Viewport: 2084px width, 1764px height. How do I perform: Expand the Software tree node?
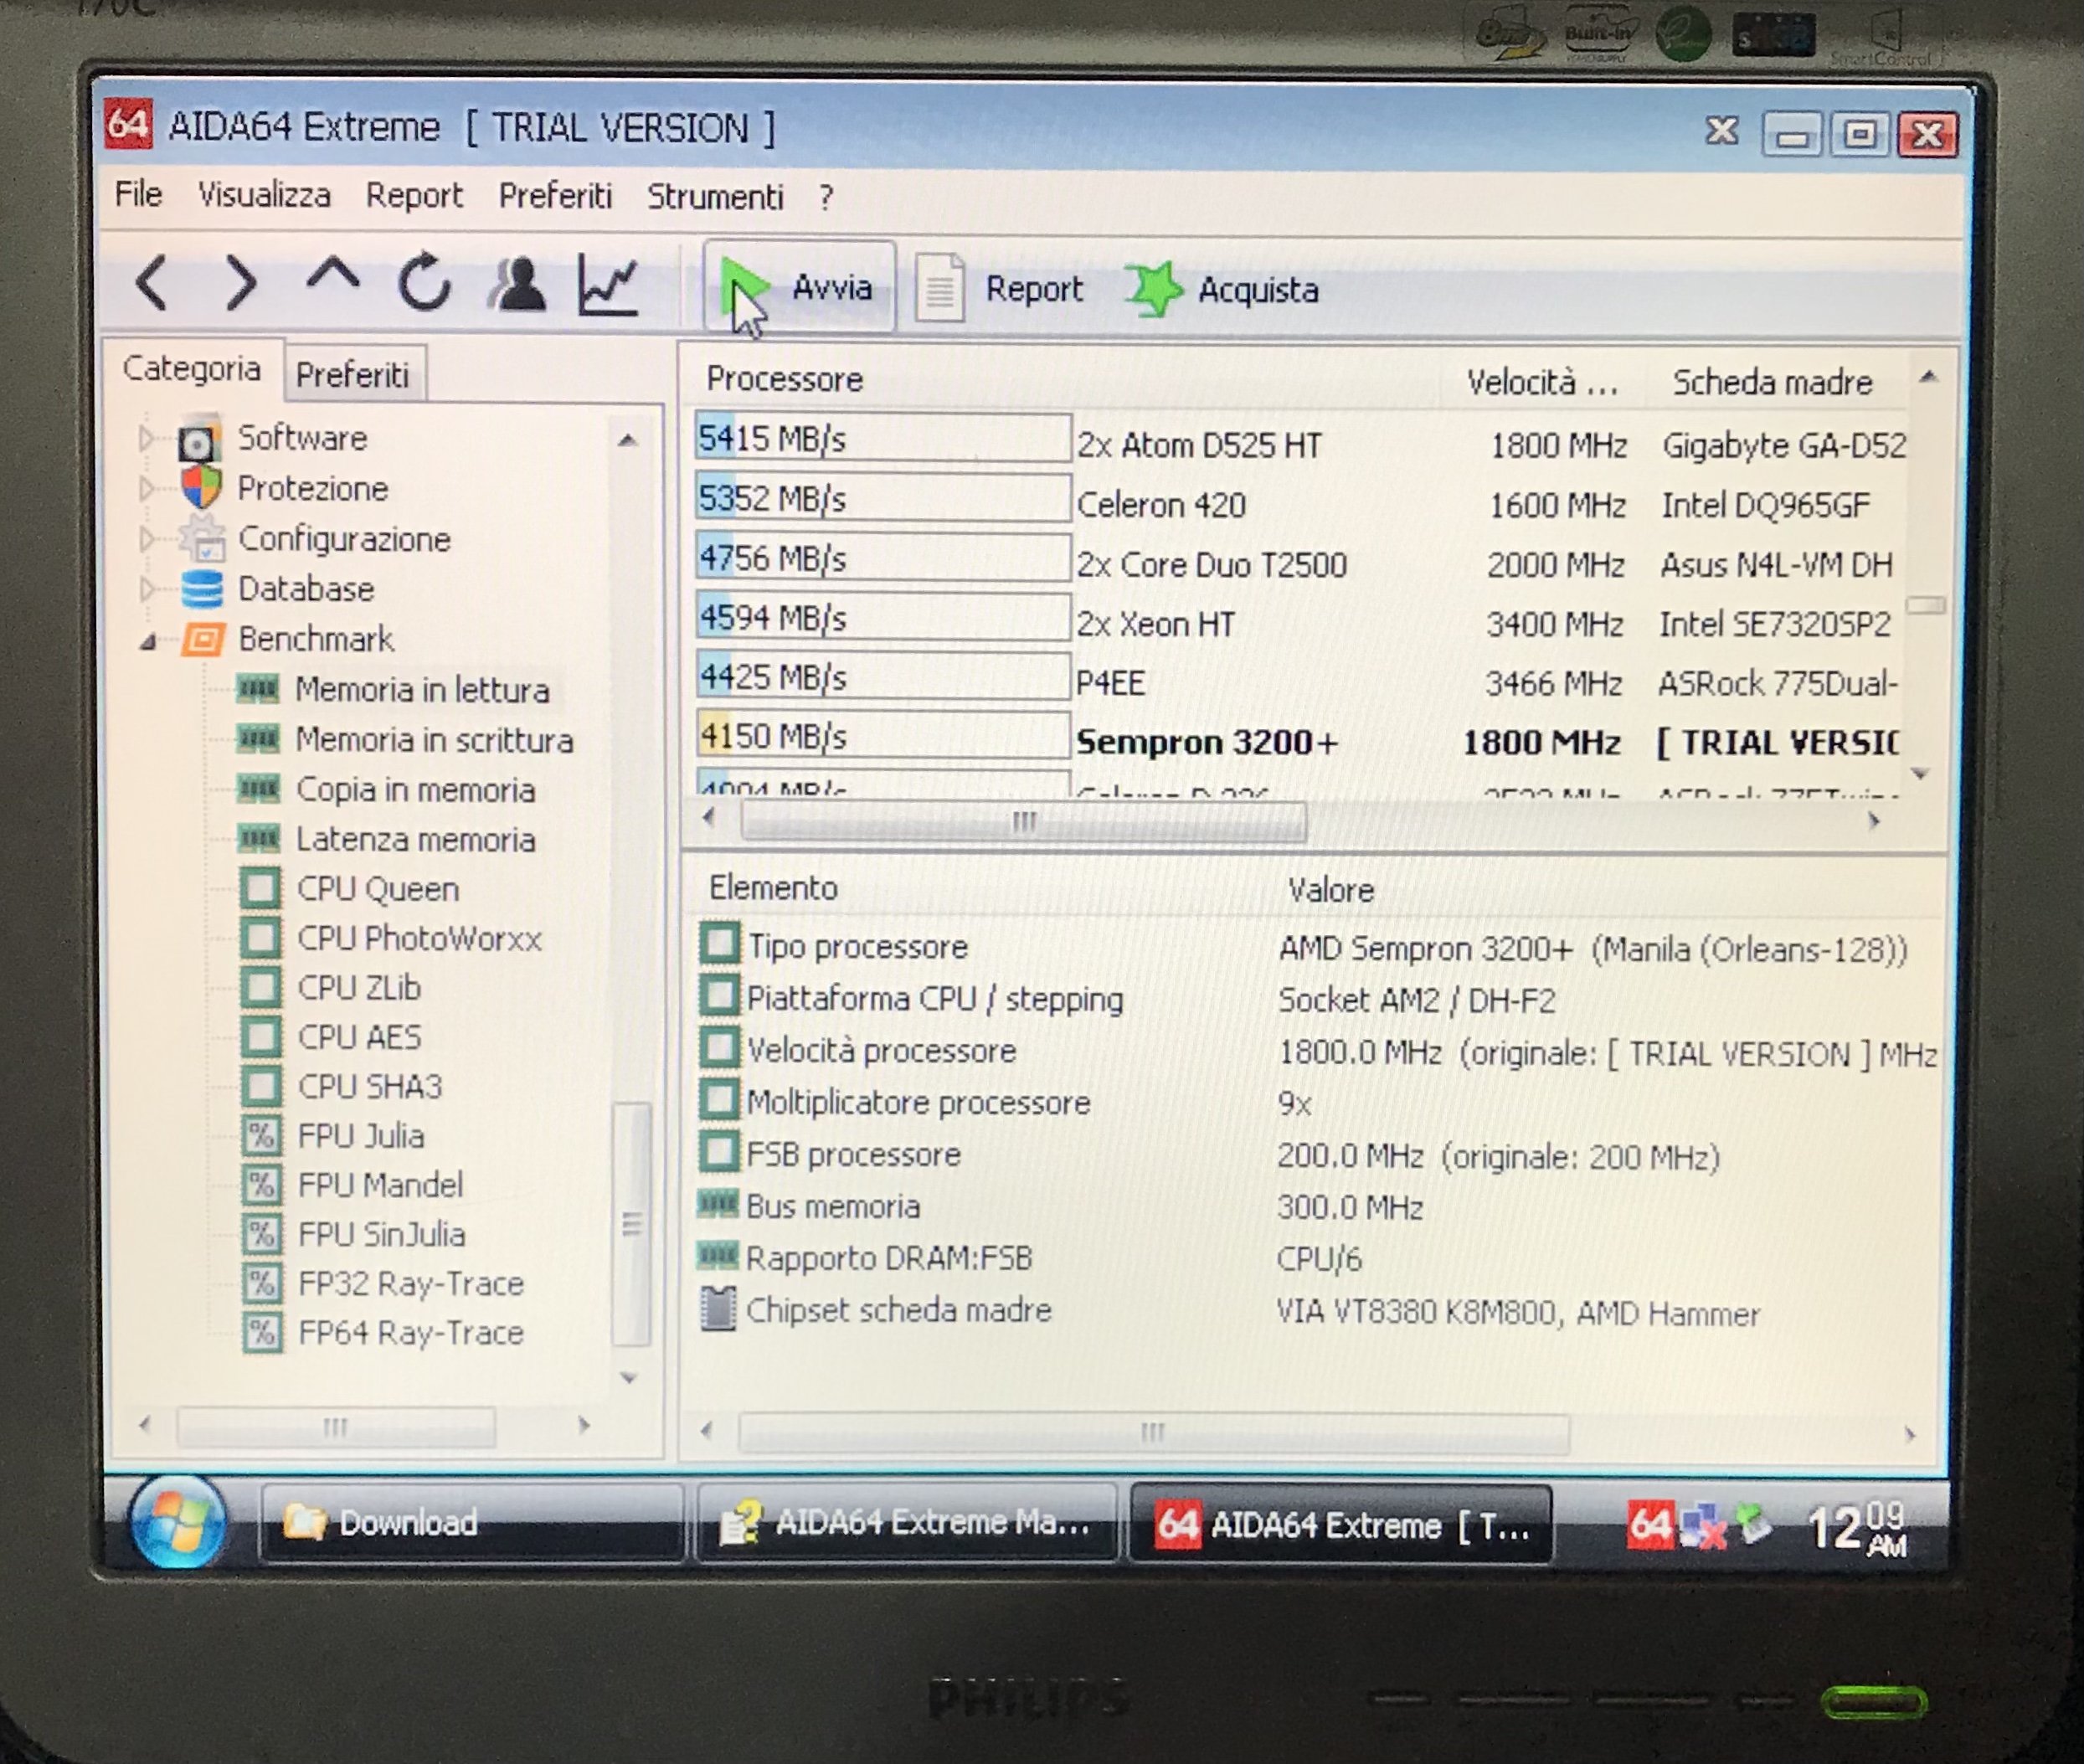pyautogui.click(x=147, y=438)
